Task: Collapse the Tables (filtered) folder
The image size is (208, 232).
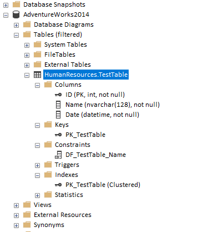Action: 16,35
